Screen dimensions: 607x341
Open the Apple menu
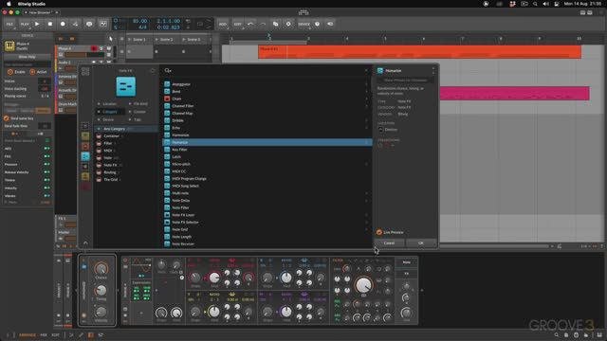coord(9,4)
